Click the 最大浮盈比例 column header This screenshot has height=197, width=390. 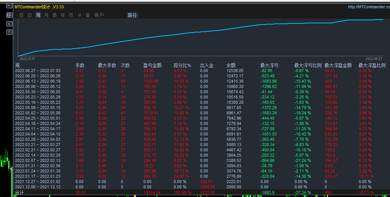point(372,65)
